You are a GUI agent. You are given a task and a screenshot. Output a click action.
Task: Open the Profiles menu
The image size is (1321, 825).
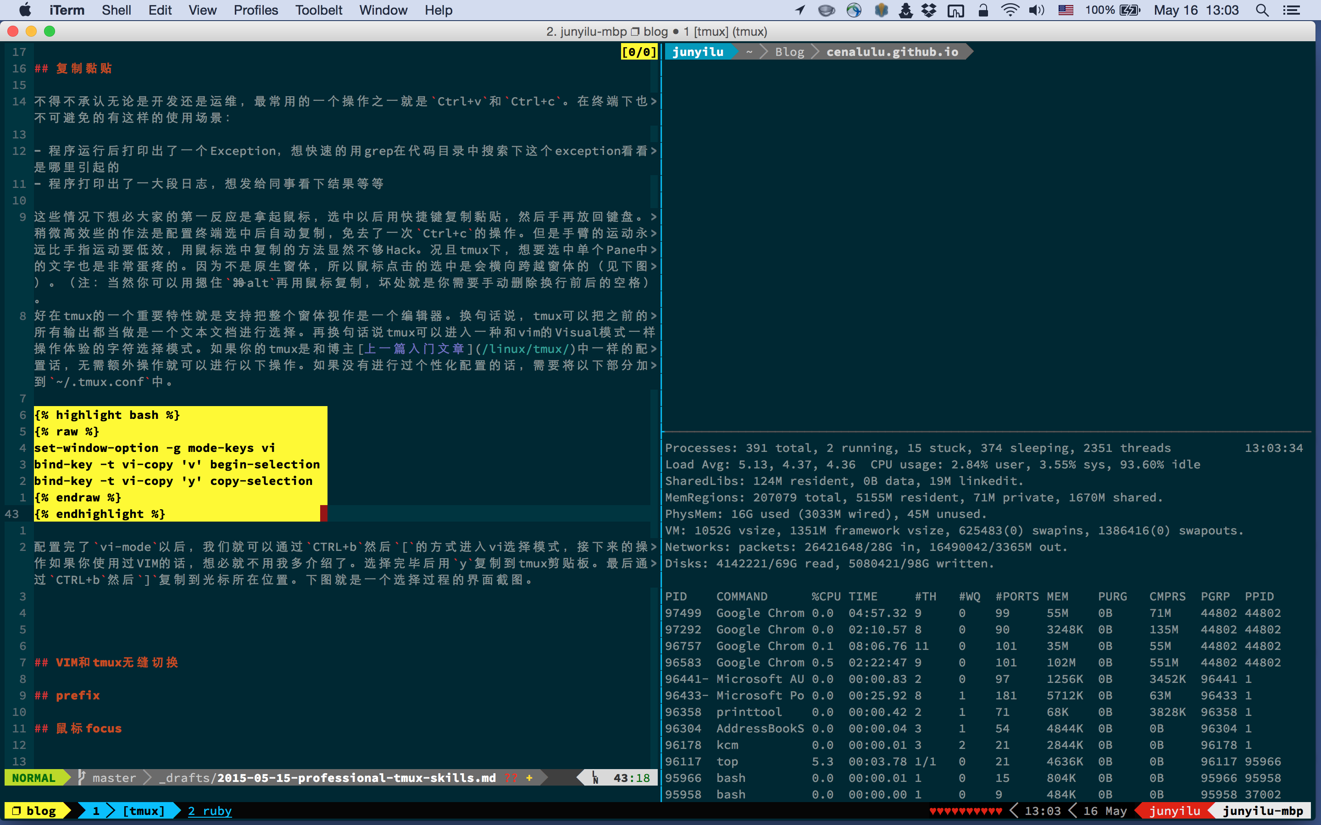(x=255, y=10)
